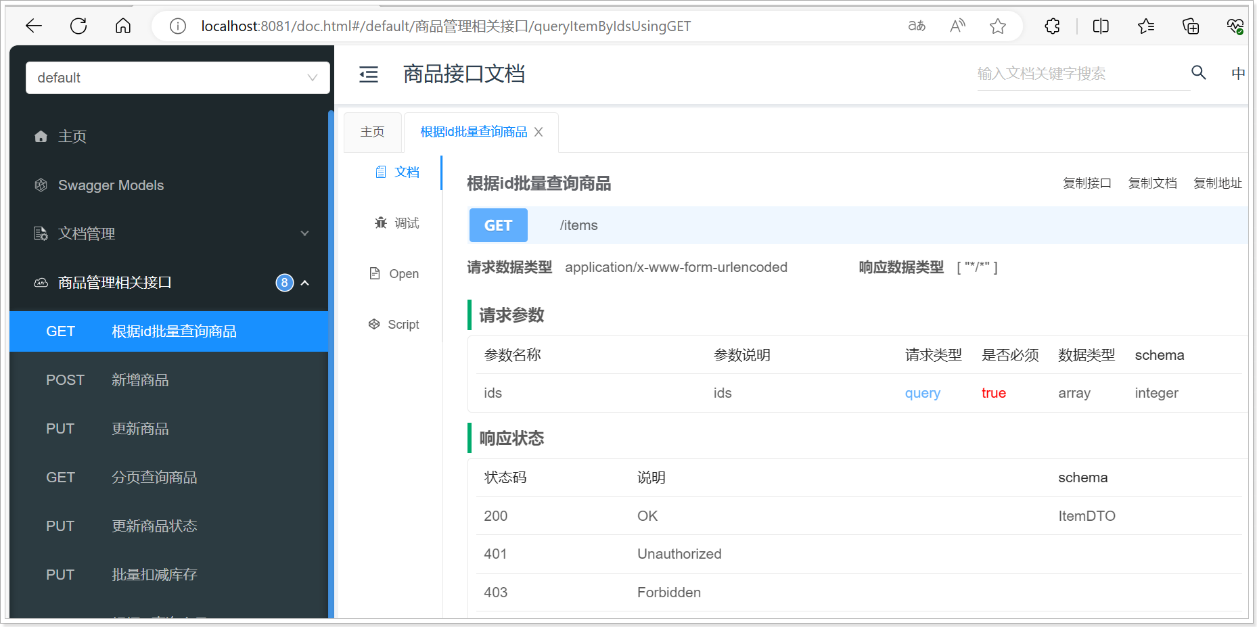Click the browser address bar URL
The image size is (1257, 627).
[446, 26]
